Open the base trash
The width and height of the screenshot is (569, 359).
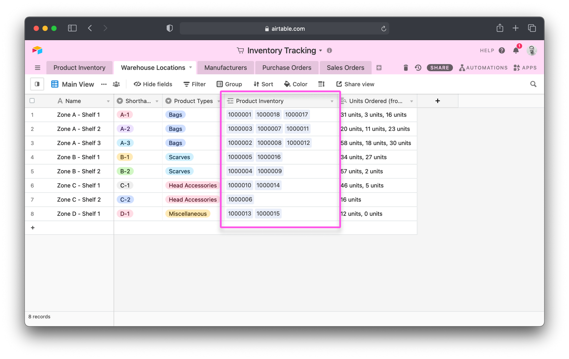tap(406, 68)
